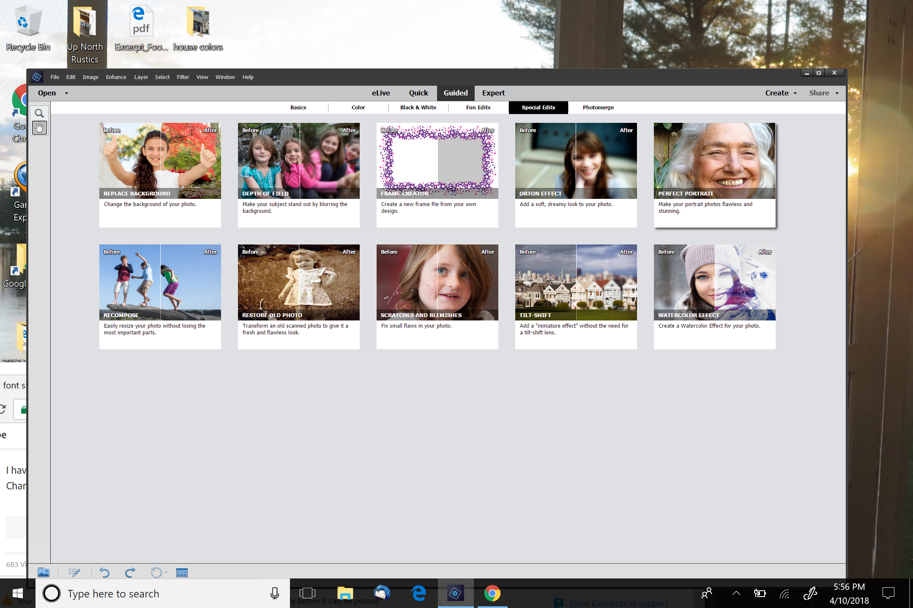Switch to Expert mode tab
913x608 pixels.
point(493,93)
